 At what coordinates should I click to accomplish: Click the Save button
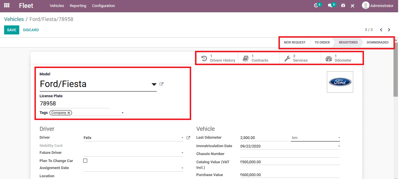point(12,30)
